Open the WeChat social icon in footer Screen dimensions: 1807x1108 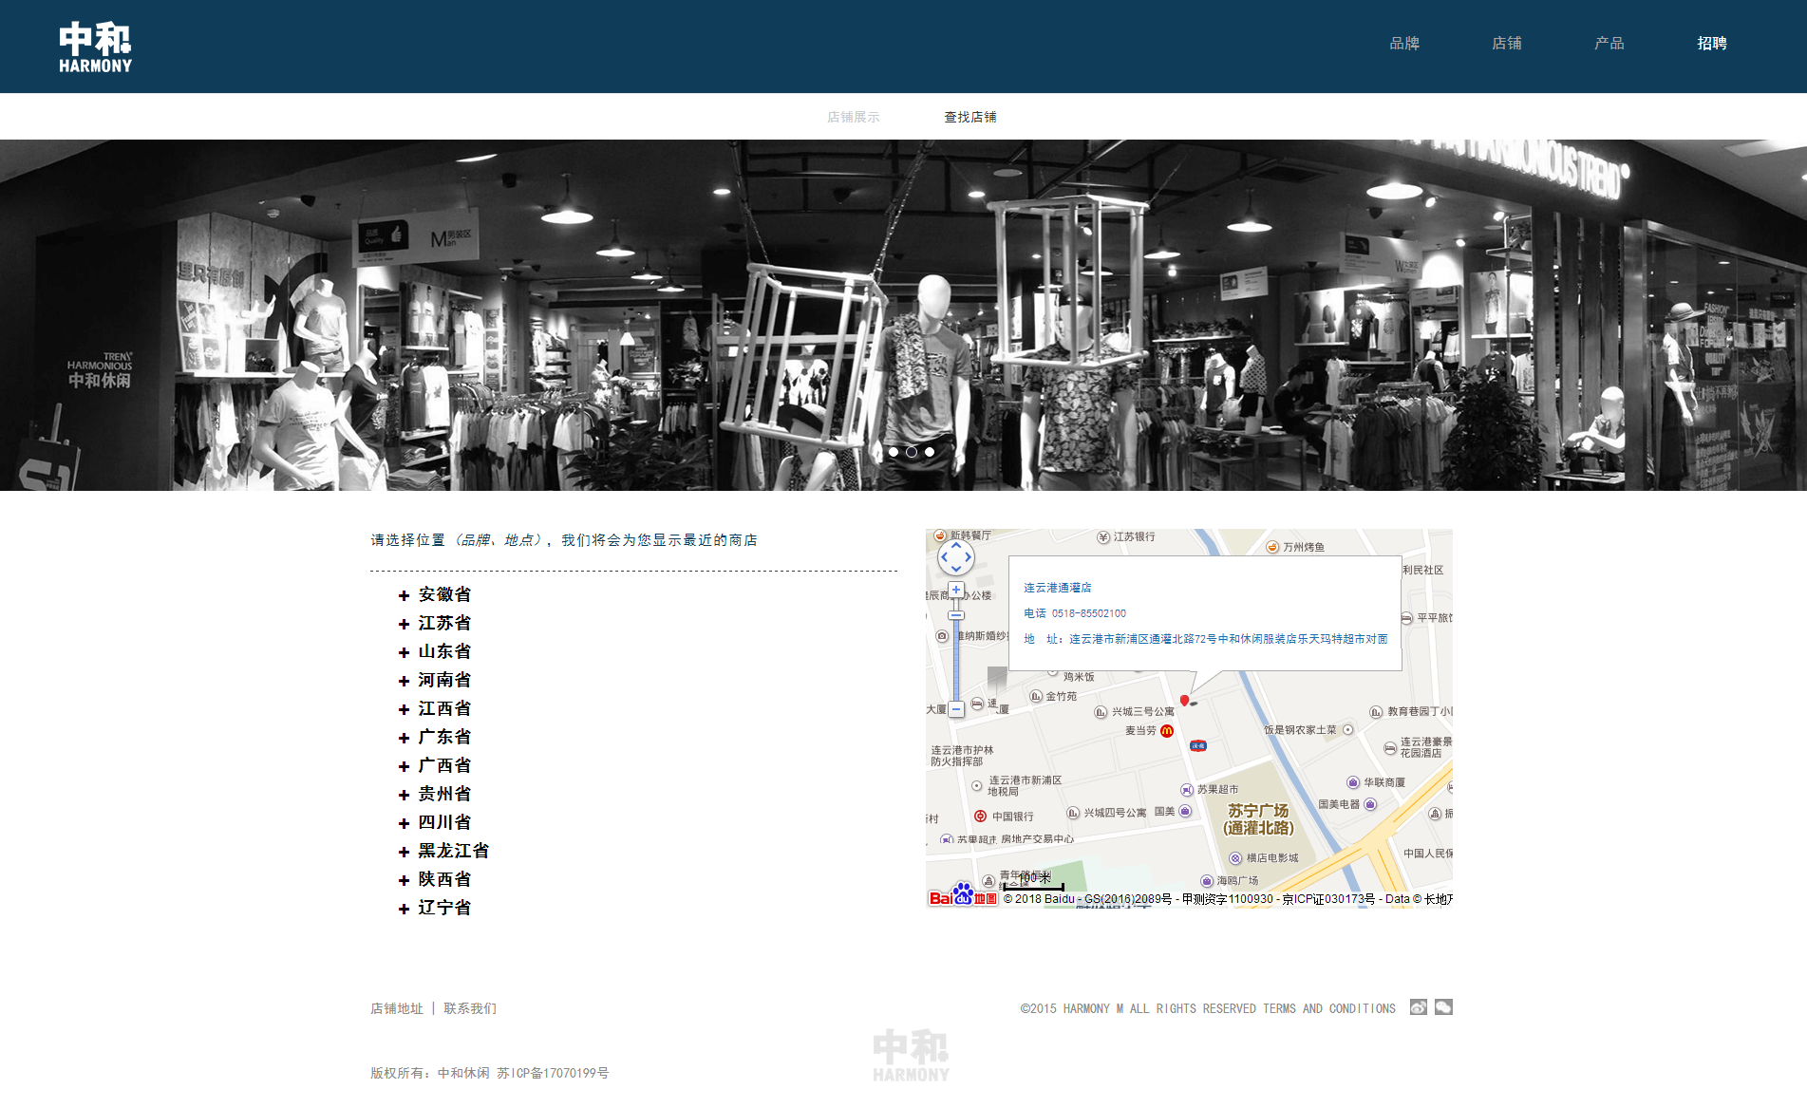point(1443,1007)
